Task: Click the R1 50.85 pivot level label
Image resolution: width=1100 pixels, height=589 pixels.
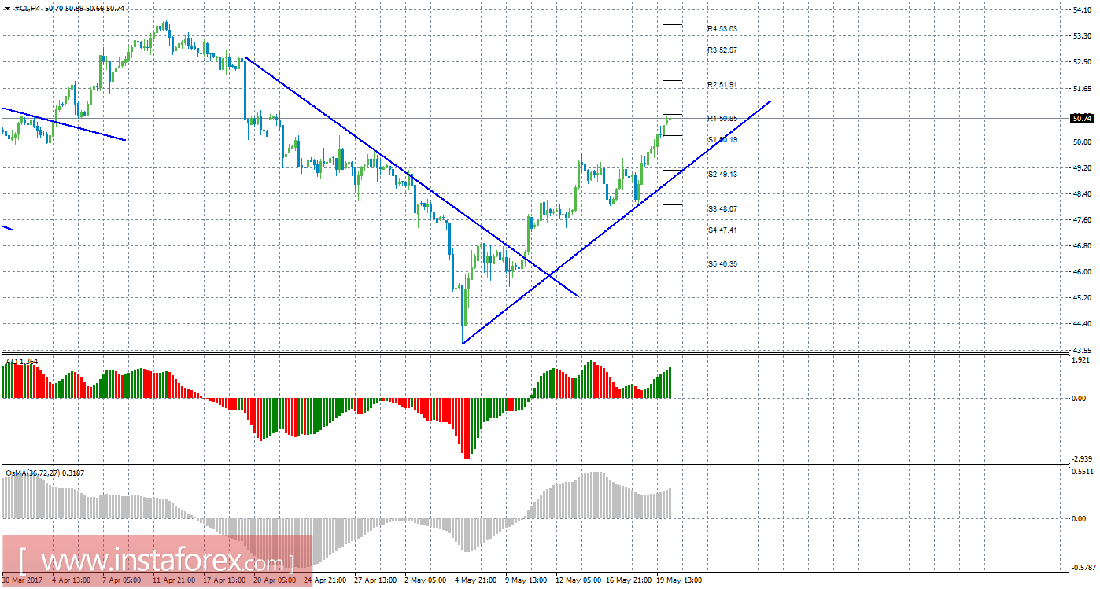Action: 722,119
